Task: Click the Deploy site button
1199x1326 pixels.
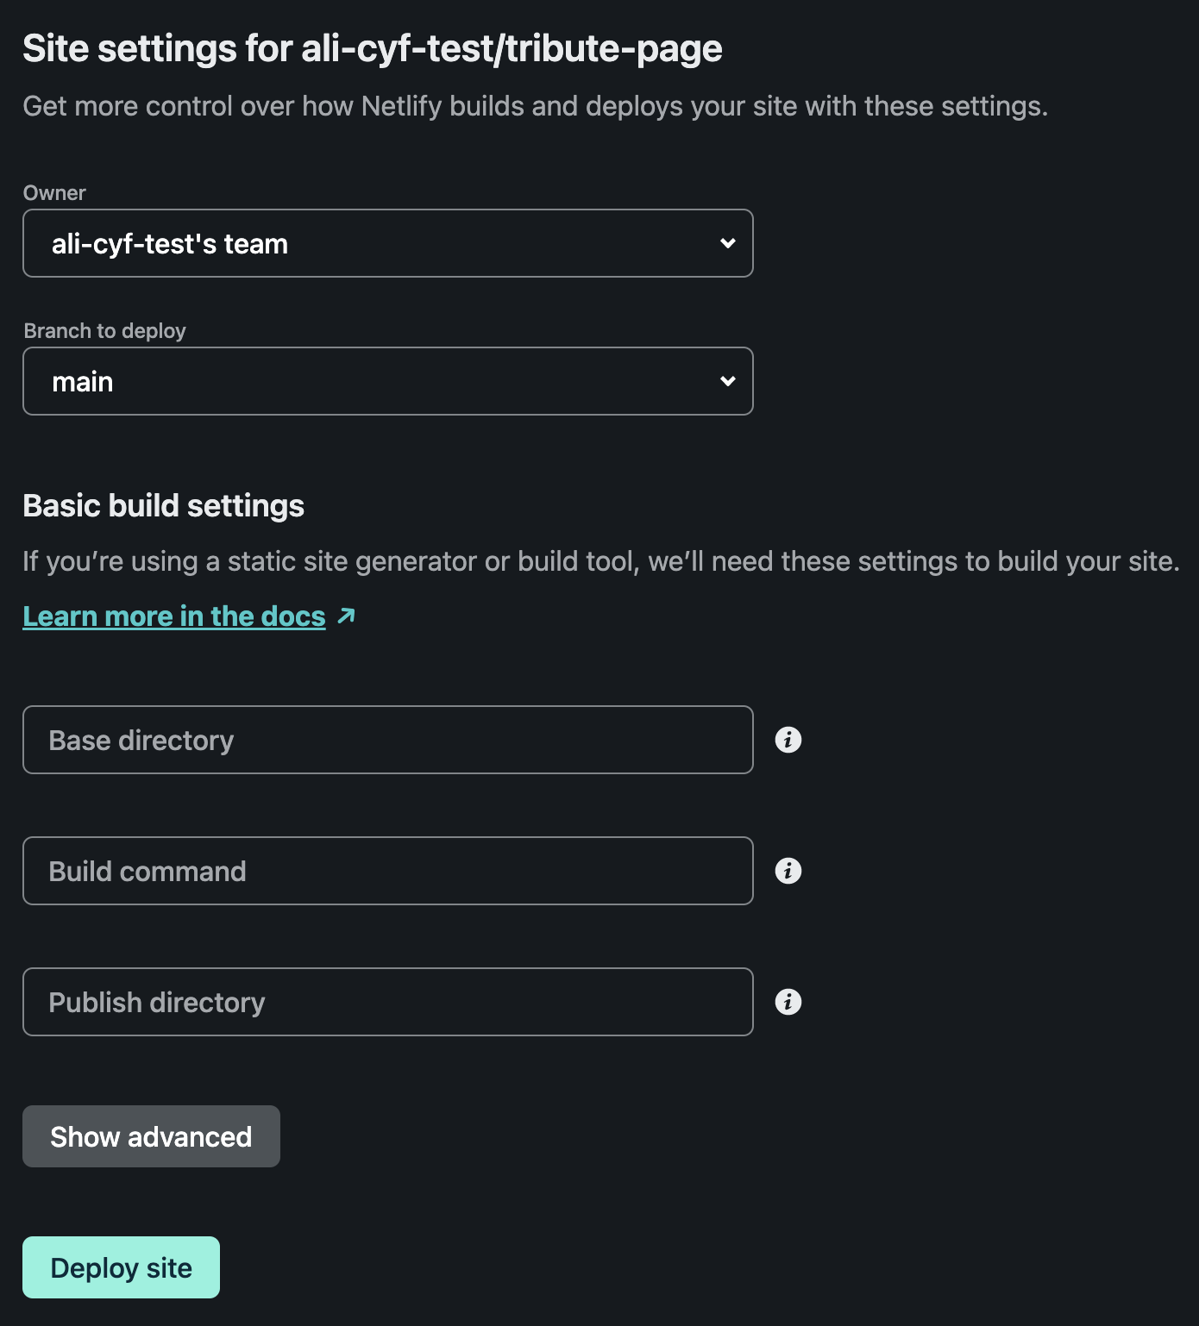Action: pos(121,1267)
